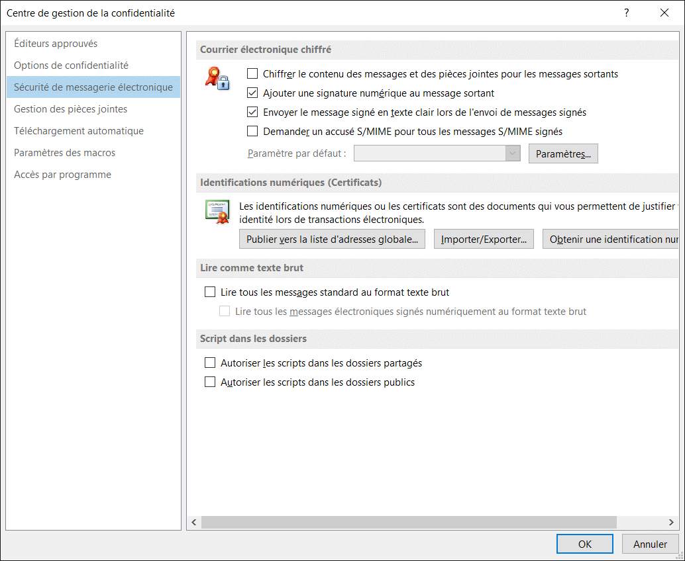This screenshot has width=685, height=561.
Task: Click the horizontal scrollbar right arrow
Action: tap(671, 523)
